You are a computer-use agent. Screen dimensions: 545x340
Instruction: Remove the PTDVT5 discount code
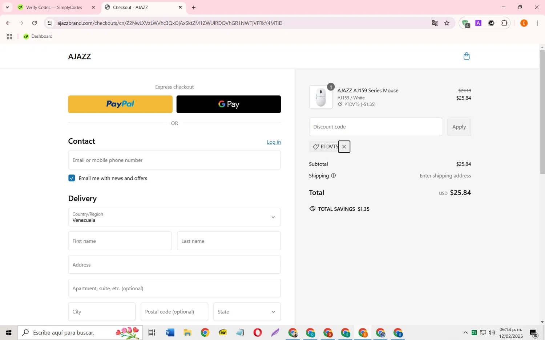[x=344, y=147]
